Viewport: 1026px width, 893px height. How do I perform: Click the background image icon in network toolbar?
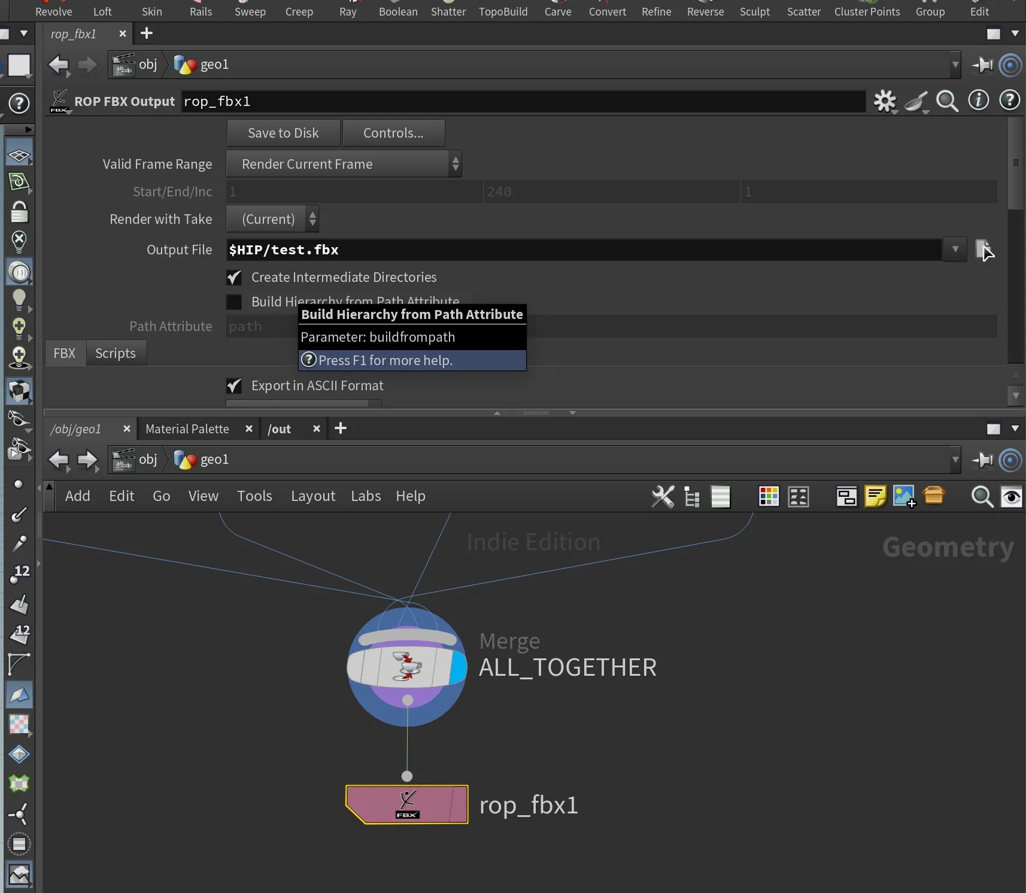(904, 496)
